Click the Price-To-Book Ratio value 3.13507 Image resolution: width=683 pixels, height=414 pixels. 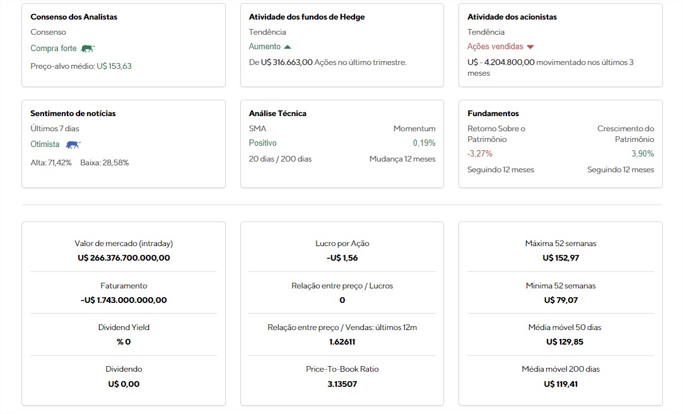pos(342,384)
